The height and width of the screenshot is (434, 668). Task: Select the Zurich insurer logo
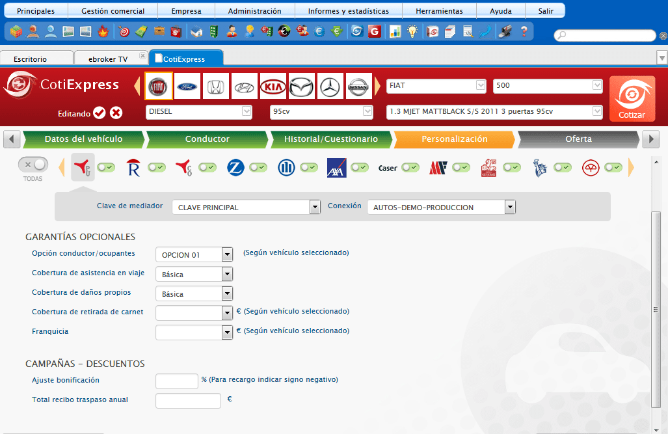[x=235, y=167]
